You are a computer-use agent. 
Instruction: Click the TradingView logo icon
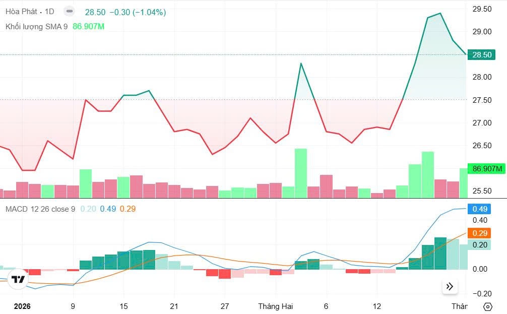18,280
